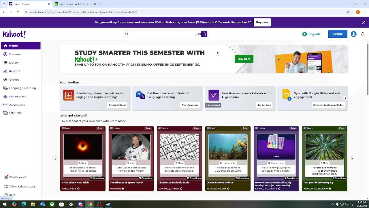Click the address bar URL
369x208 pixels.
pyautogui.click(x=84, y=12)
